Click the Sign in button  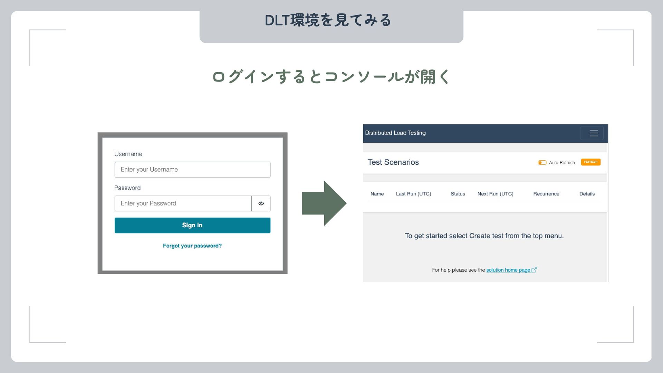192,226
